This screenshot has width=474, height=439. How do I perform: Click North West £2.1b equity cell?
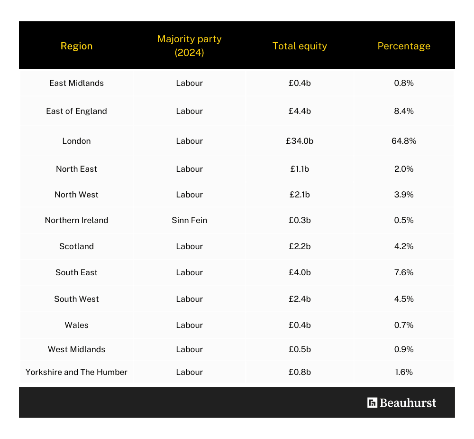point(300,195)
